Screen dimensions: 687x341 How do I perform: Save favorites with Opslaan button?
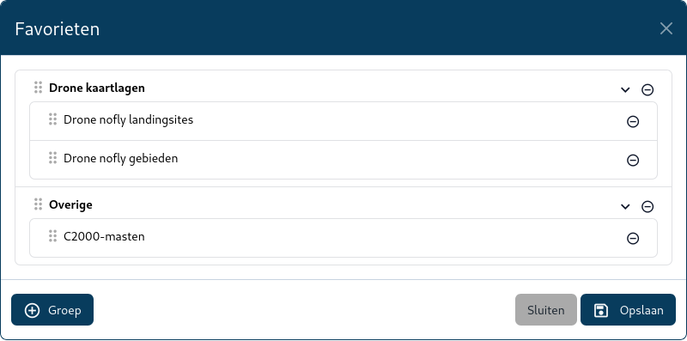tap(628, 310)
